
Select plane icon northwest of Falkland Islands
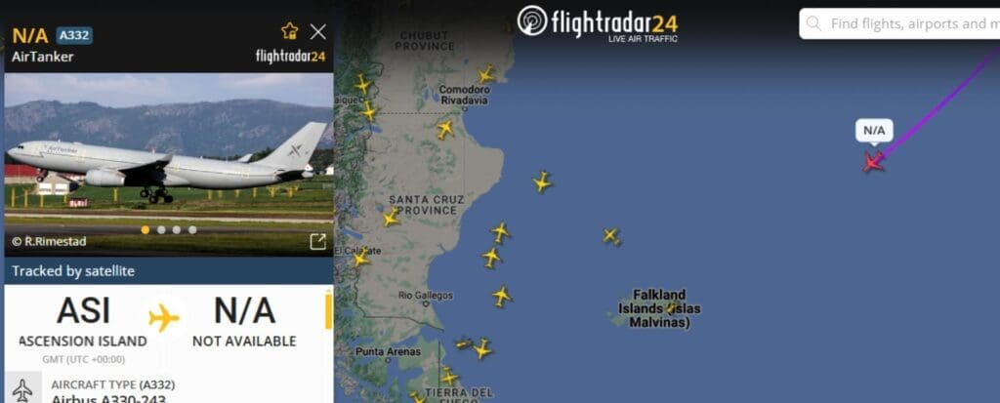tap(611, 236)
